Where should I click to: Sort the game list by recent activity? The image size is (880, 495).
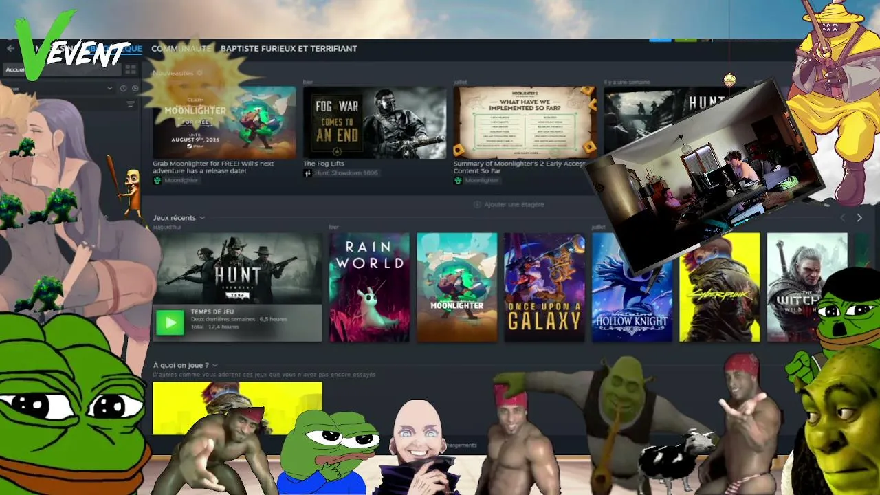coord(123,88)
